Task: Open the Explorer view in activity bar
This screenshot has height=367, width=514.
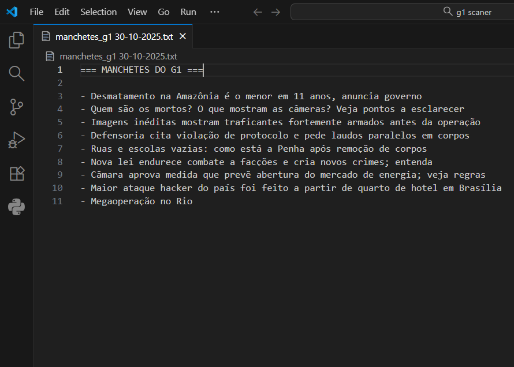Action: [x=17, y=40]
